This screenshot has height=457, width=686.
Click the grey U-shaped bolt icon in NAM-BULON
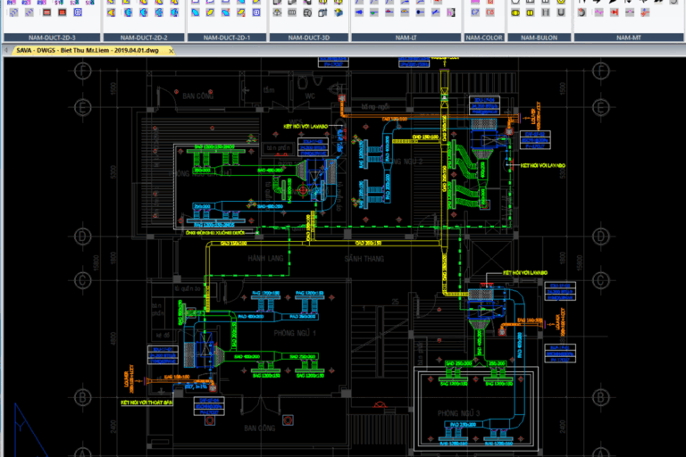[x=561, y=12]
